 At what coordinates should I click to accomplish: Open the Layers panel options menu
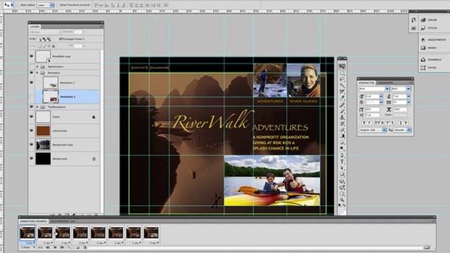tap(101, 27)
